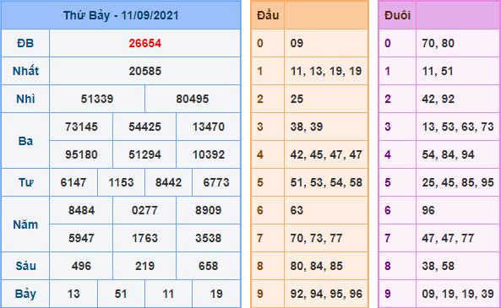Click the Đầu column header
The width and height of the screenshot is (501, 308).
coord(268,15)
